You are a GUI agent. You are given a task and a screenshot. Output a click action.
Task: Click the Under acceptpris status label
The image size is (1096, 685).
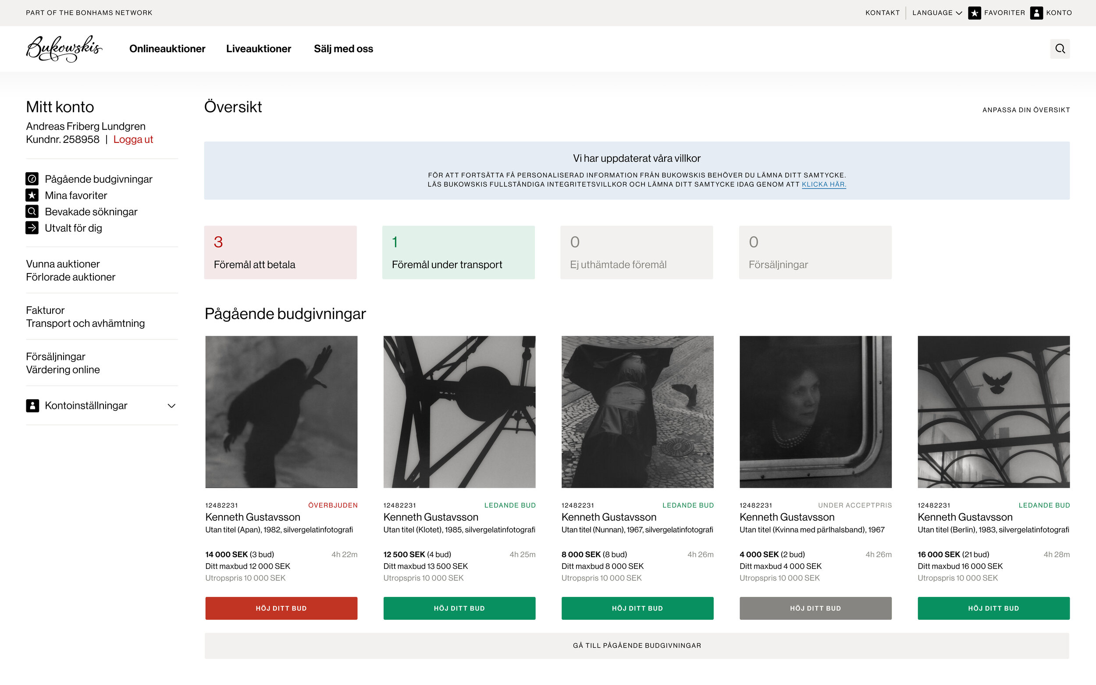(854, 505)
